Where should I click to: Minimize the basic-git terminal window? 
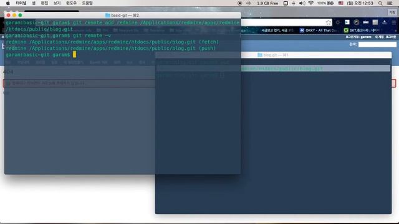[14, 15]
